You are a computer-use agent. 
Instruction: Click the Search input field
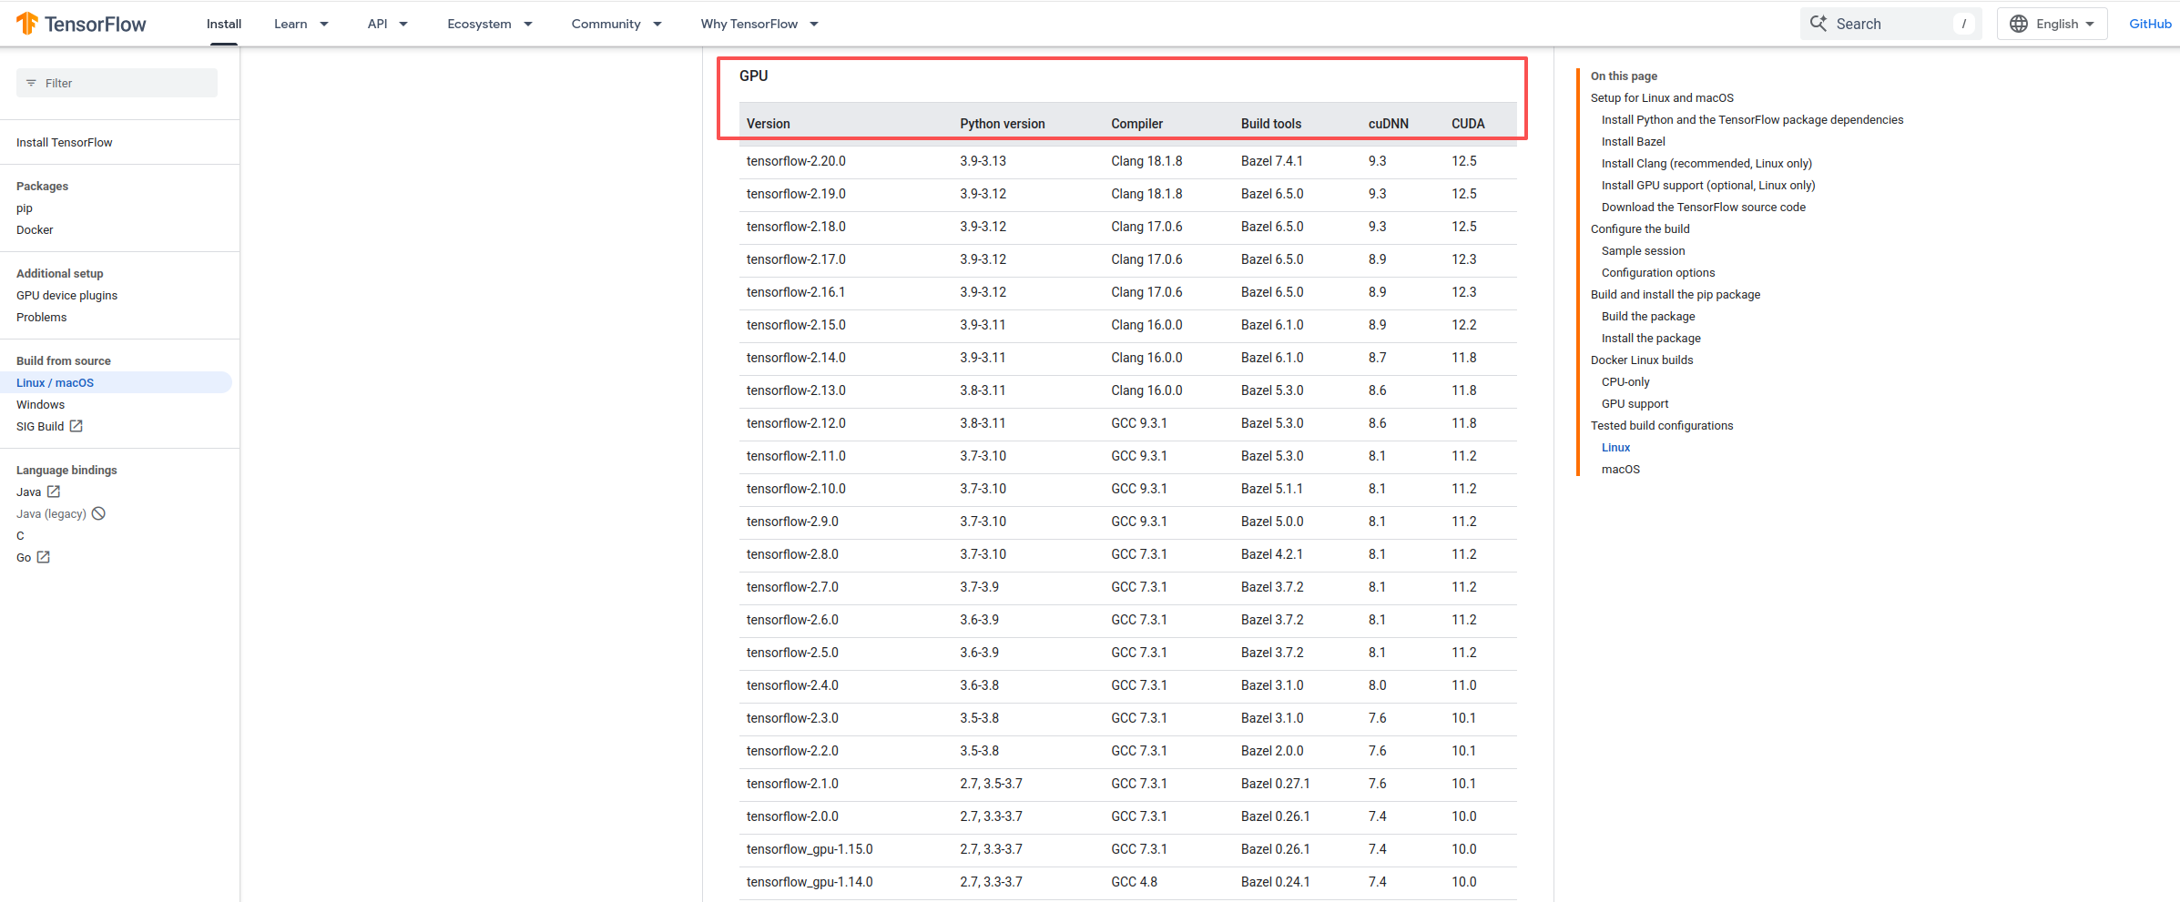[x=1890, y=24]
